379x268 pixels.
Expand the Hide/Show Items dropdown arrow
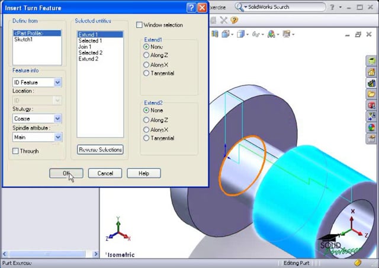pos(262,34)
